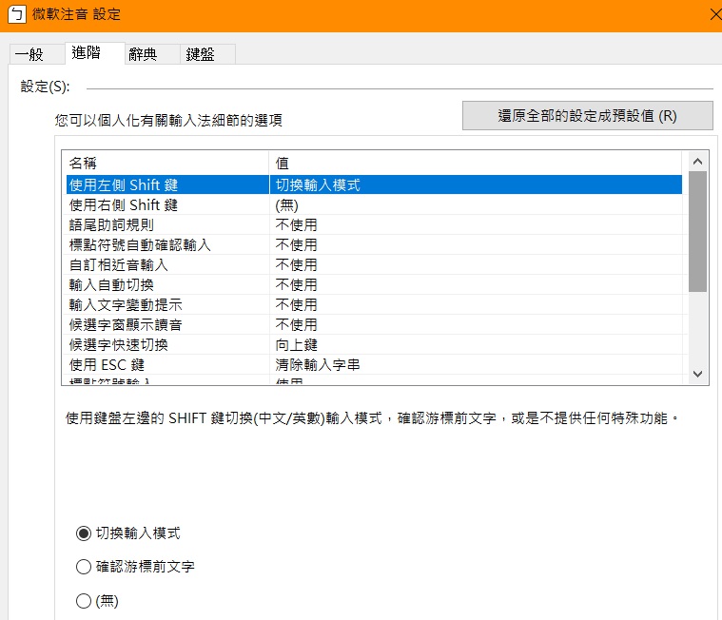Select the 使用右側 Shift 鍵 row

coord(374,204)
